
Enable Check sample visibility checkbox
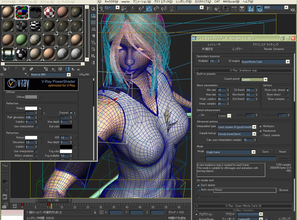(x=260, y=136)
